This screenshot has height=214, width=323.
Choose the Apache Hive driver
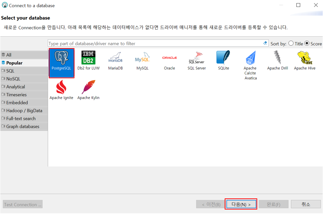click(x=305, y=61)
